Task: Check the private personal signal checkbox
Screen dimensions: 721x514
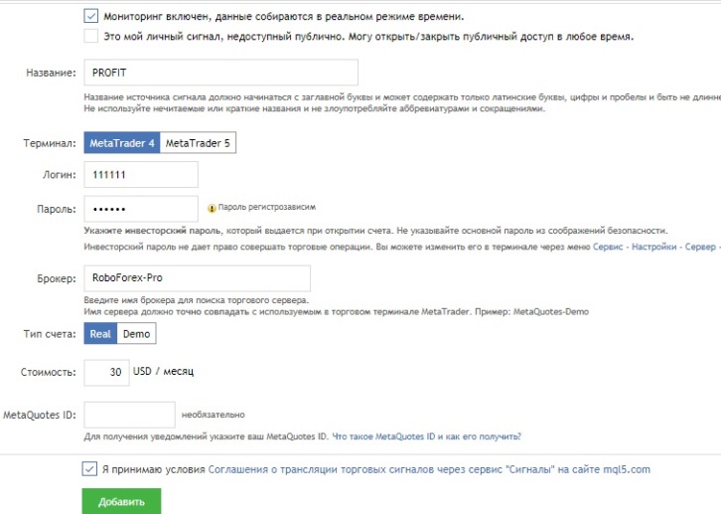Action: 91,37
